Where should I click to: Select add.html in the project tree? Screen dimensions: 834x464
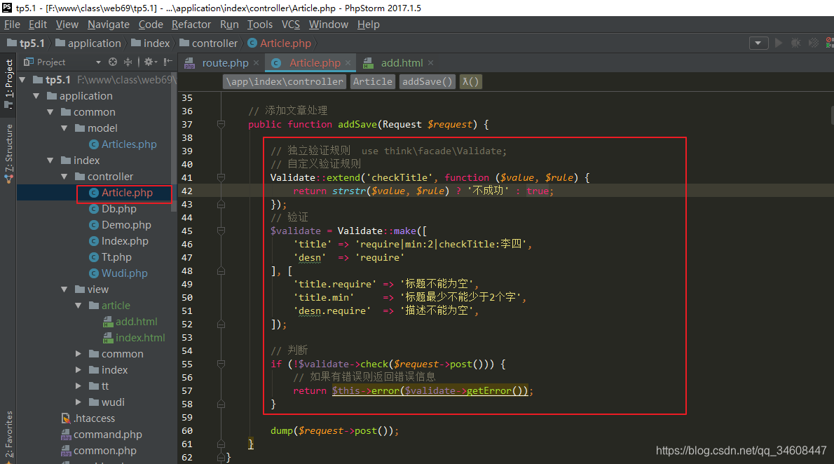[130, 322]
